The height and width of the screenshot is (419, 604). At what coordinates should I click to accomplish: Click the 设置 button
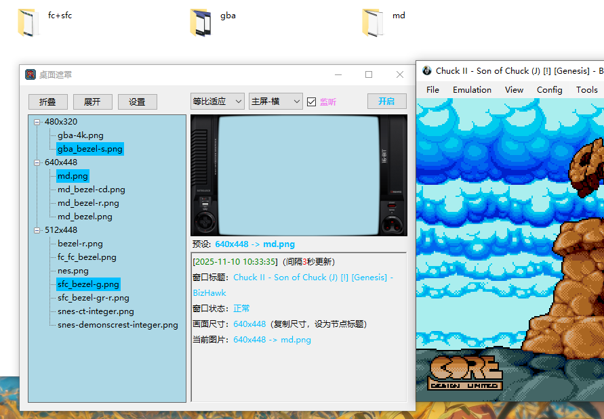(137, 102)
